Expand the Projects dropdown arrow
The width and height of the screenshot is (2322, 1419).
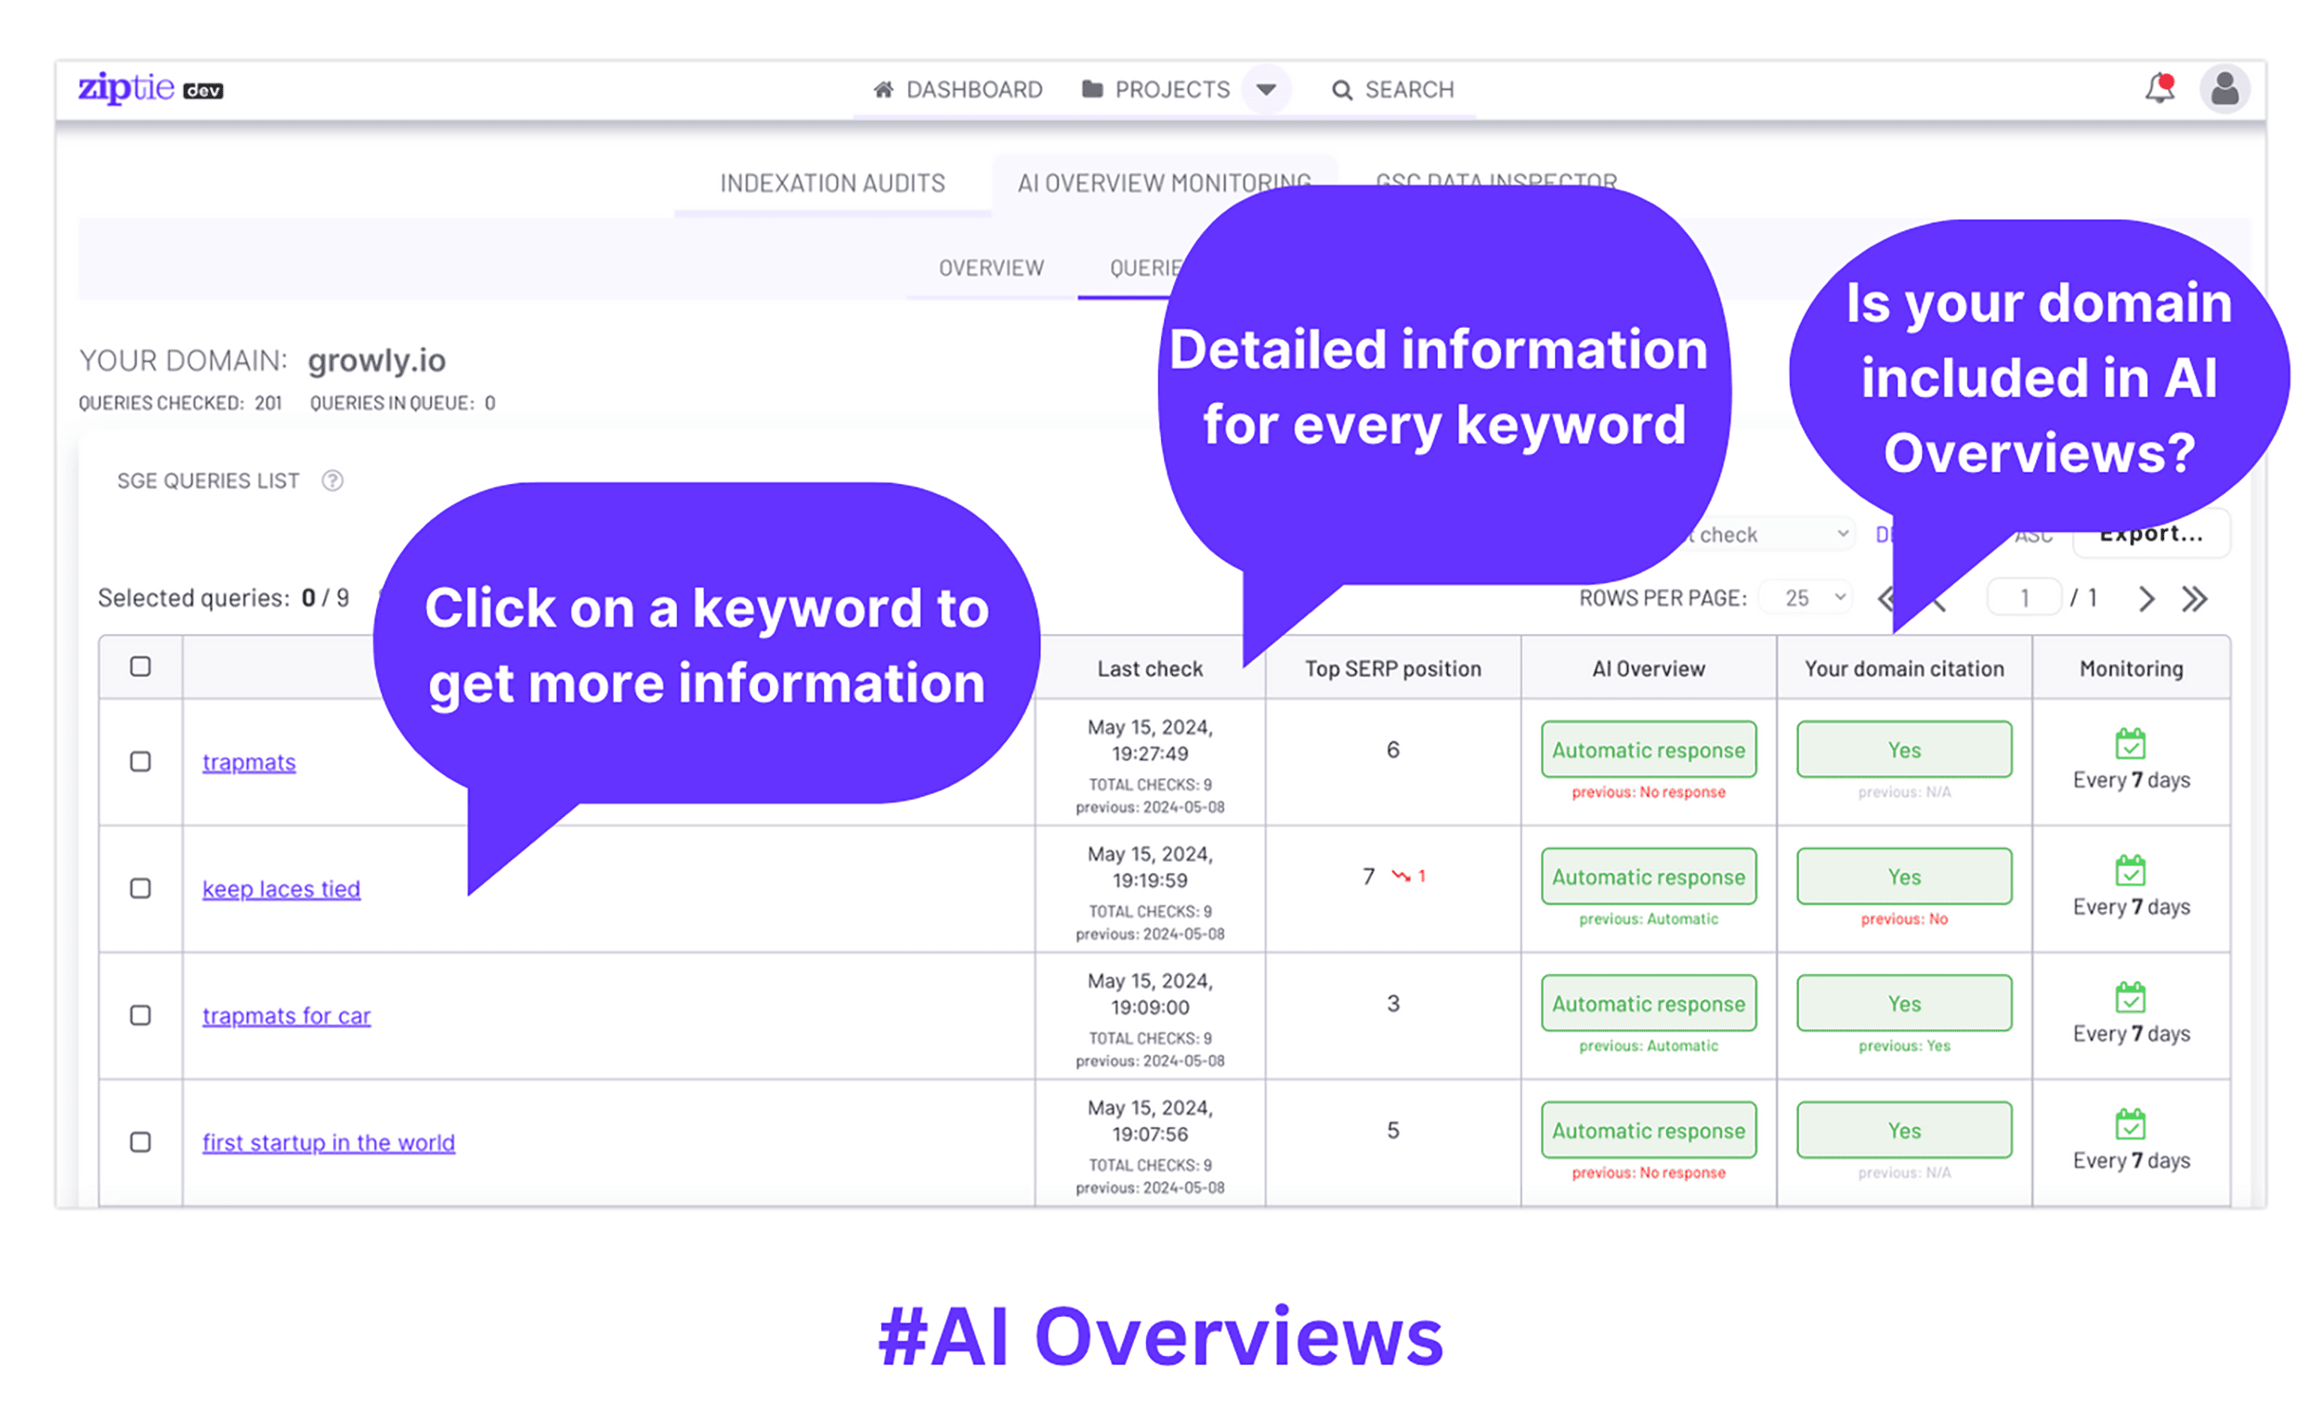pos(1266,89)
